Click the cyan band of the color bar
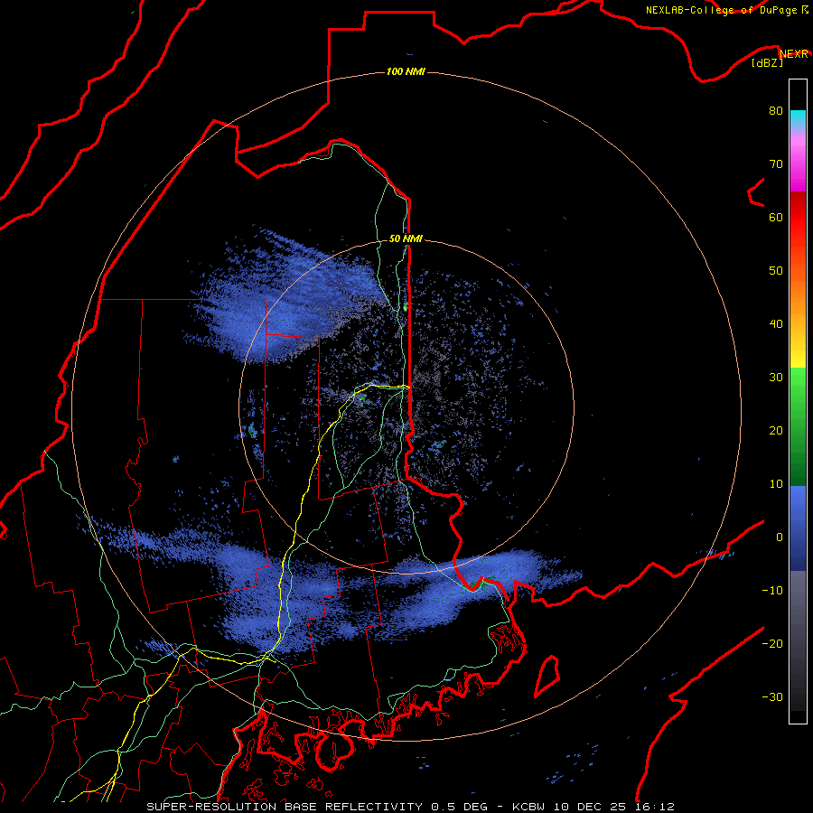 (798, 118)
